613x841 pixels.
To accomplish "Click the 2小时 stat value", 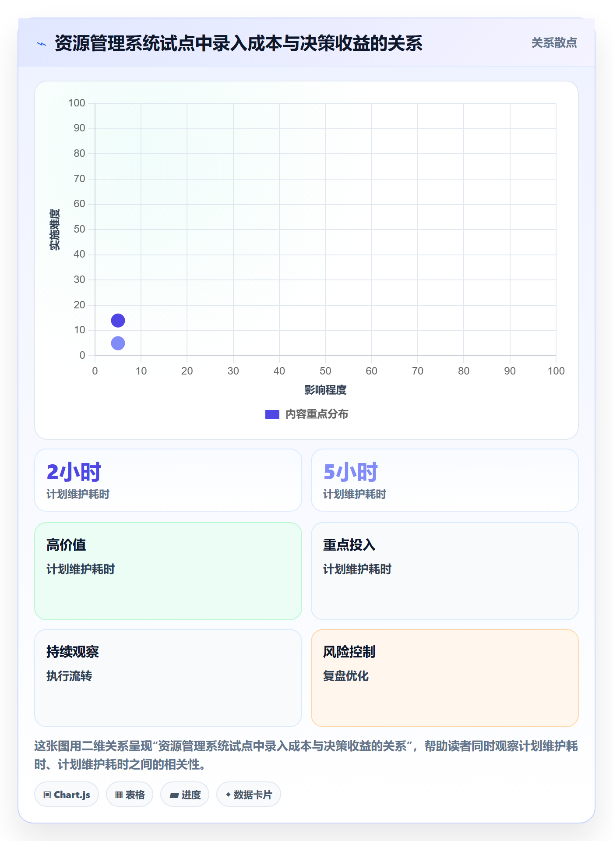I will click(74, 472).
